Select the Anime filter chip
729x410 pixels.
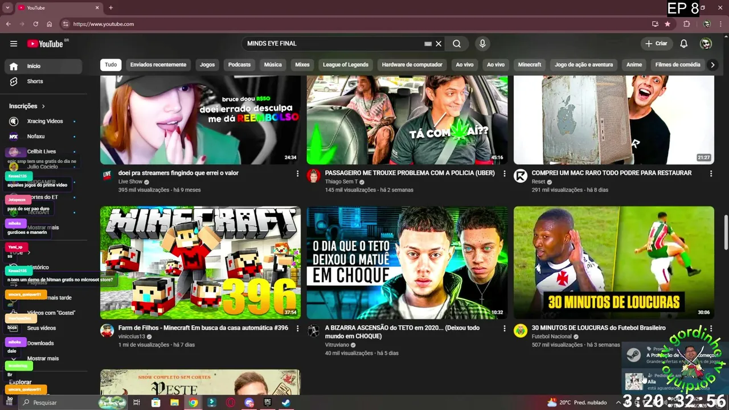coord(634,65)
